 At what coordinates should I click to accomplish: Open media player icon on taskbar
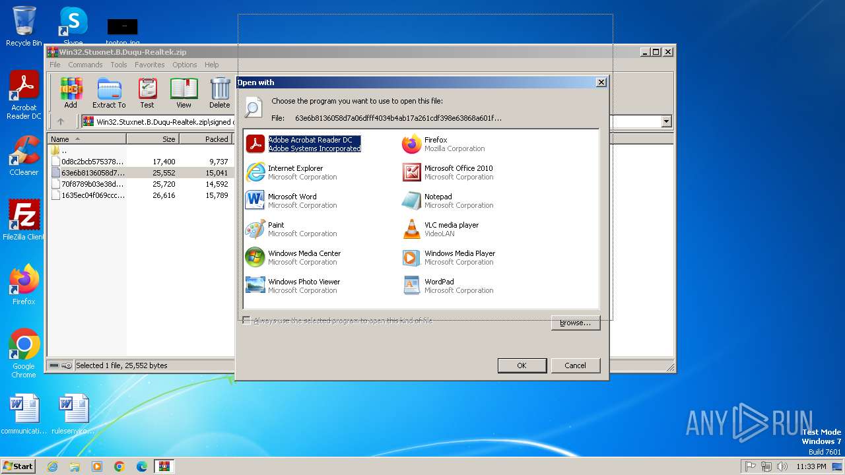[97, 466]
